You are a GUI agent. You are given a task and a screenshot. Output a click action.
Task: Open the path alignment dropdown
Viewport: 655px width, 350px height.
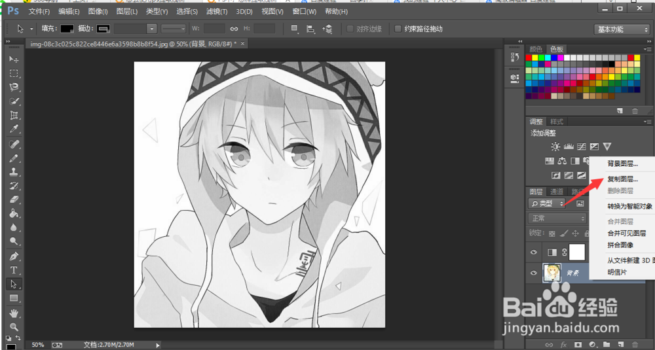(x=310, y=29)
